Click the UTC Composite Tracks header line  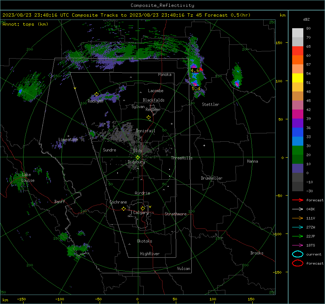[x=126, y=15]
